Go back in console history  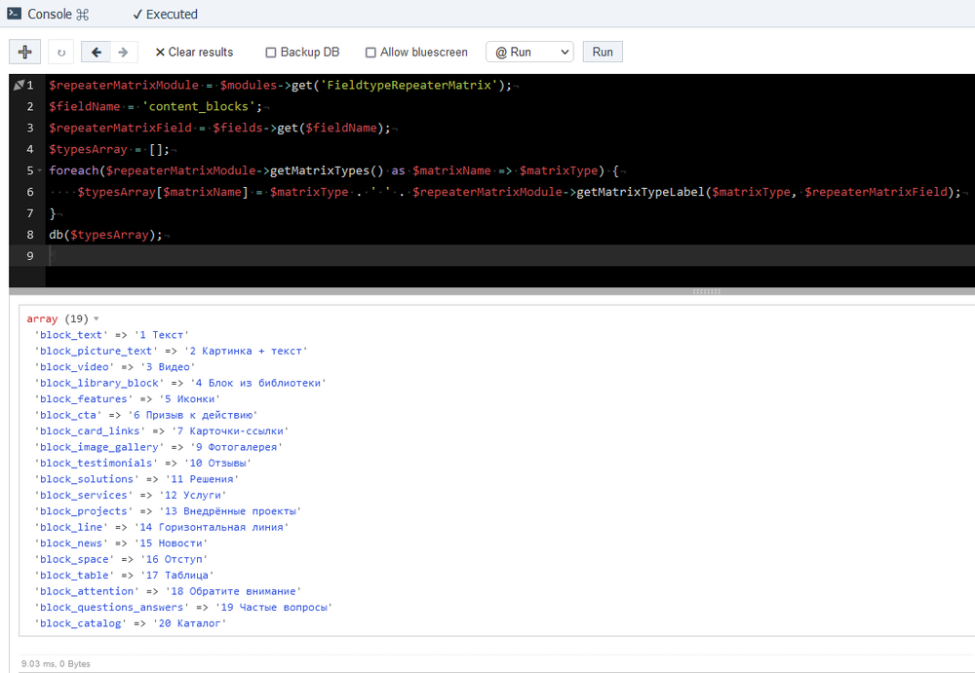[x=96, y=53]
